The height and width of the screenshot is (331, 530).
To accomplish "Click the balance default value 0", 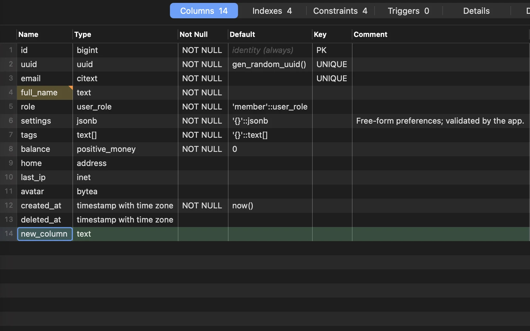I will tap(270, 149).
